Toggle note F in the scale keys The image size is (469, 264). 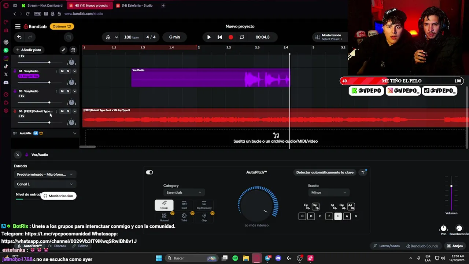329,216
